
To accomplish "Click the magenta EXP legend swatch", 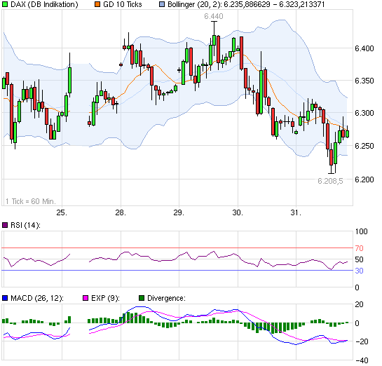I will (86, 298).
